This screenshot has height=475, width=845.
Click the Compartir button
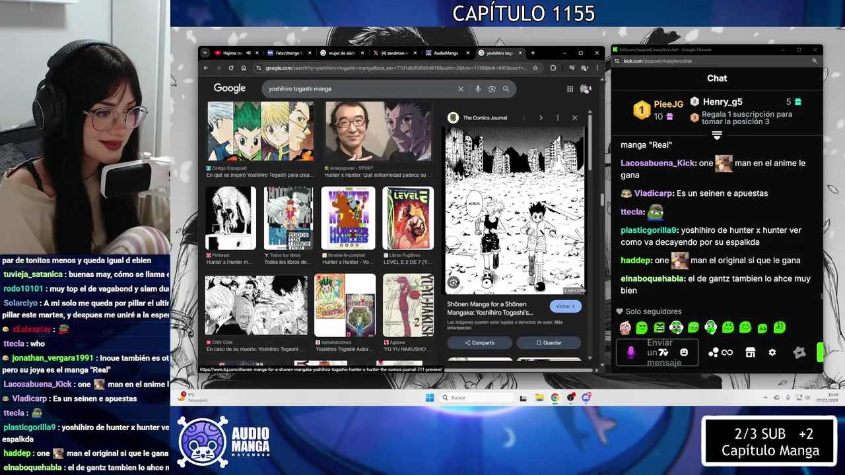coord(480,343)
